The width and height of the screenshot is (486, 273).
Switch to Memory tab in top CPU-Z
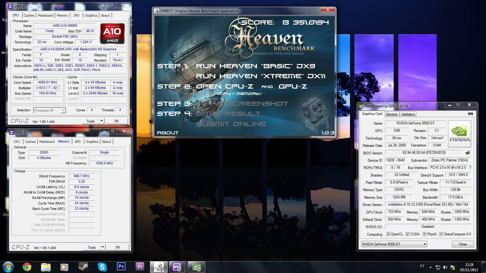point(63,15)
